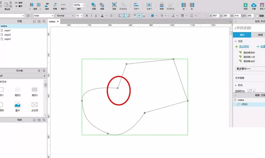Toggle underline text formatting

click(x=96, y=16)
